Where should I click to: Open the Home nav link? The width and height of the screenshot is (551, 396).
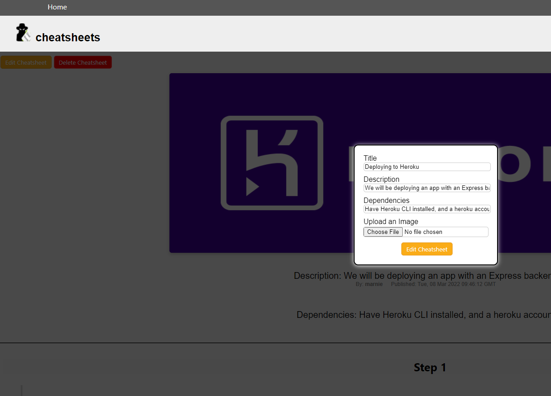tap(57, 7)
